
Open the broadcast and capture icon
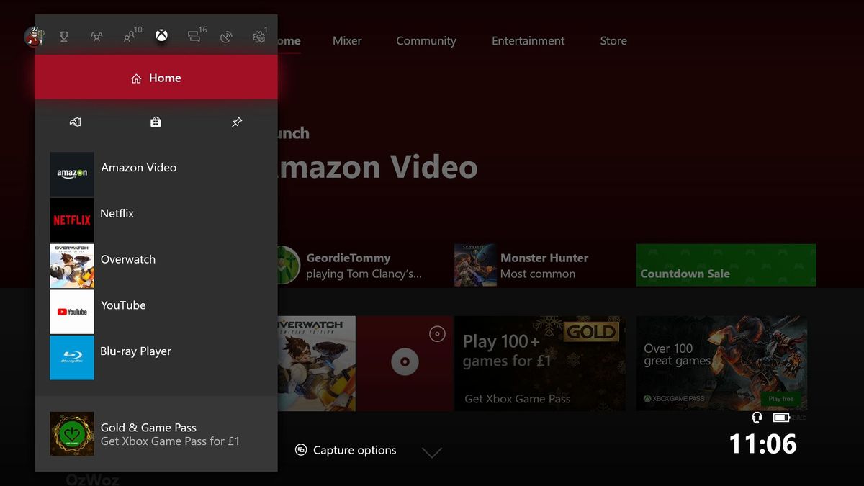click(x=226, y=35)
